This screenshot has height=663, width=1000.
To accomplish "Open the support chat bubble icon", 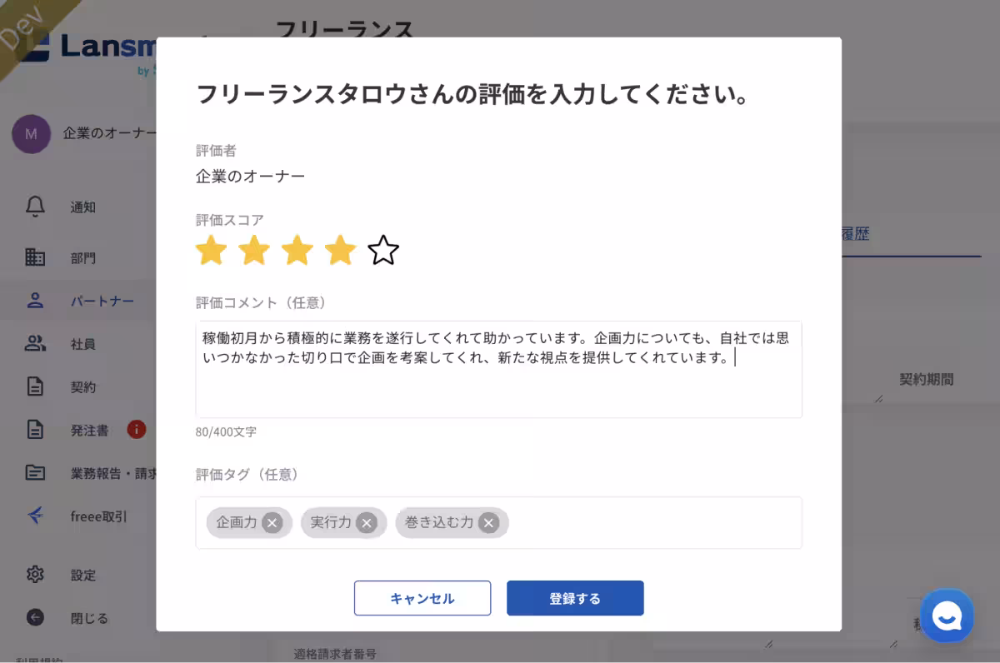I will click(x=947, y=616).
